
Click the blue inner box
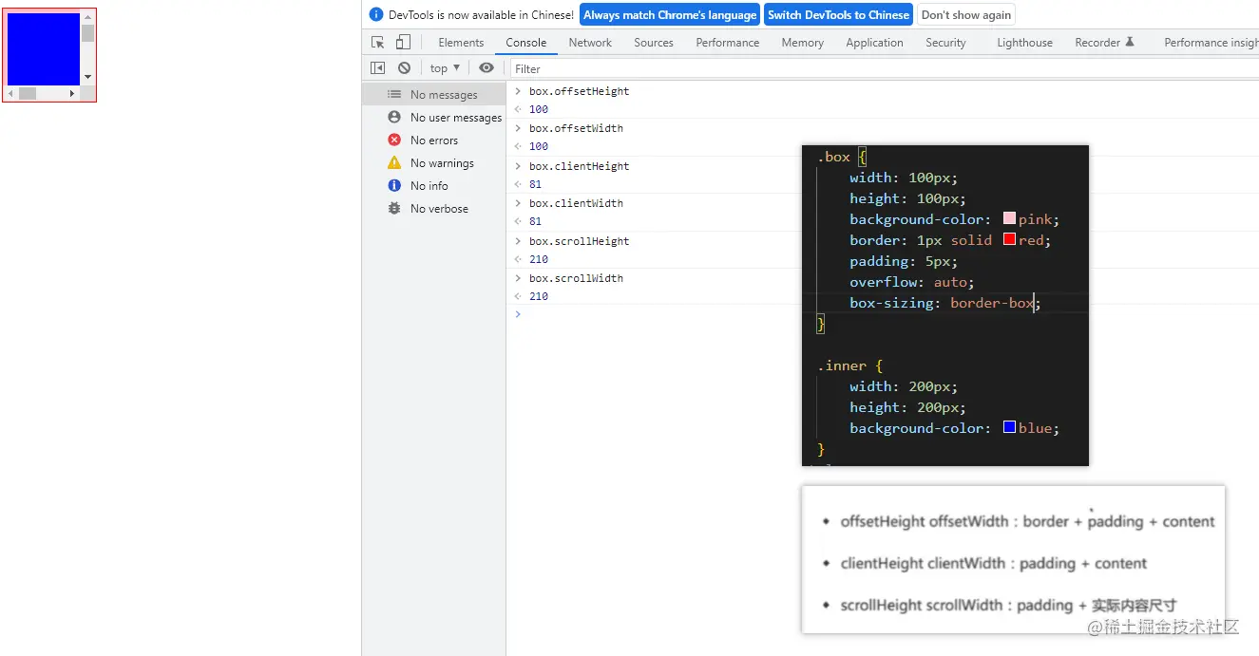44,48
